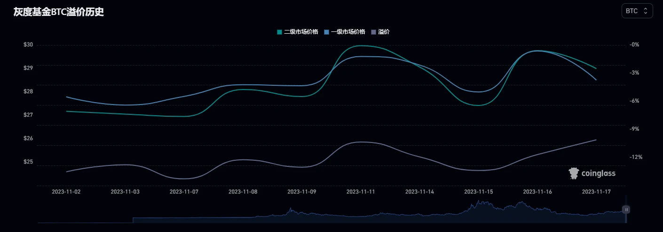Select the 2023-11-17 axis date
The width and height of the screenshot is (663, 232).
(x=596, y=192)
